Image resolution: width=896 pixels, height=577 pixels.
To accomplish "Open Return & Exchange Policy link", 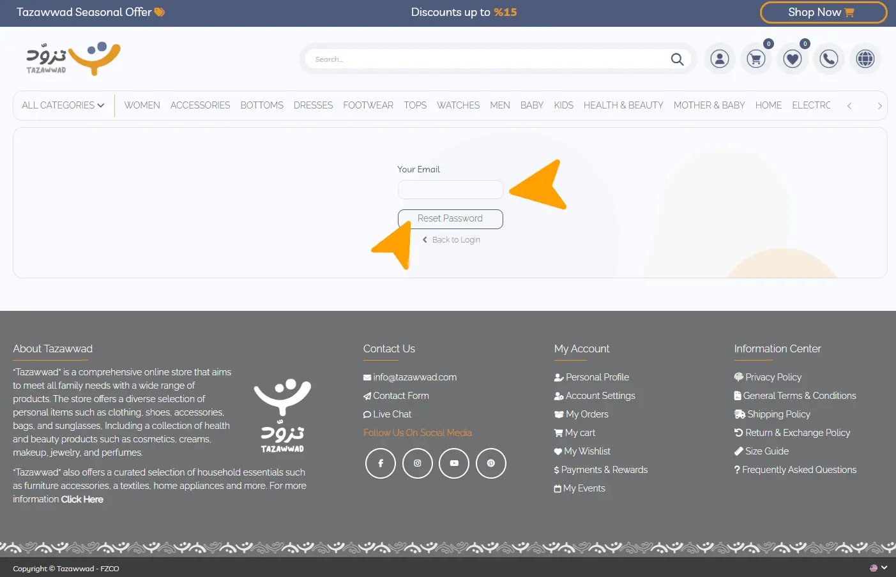I will pos(792,433).
